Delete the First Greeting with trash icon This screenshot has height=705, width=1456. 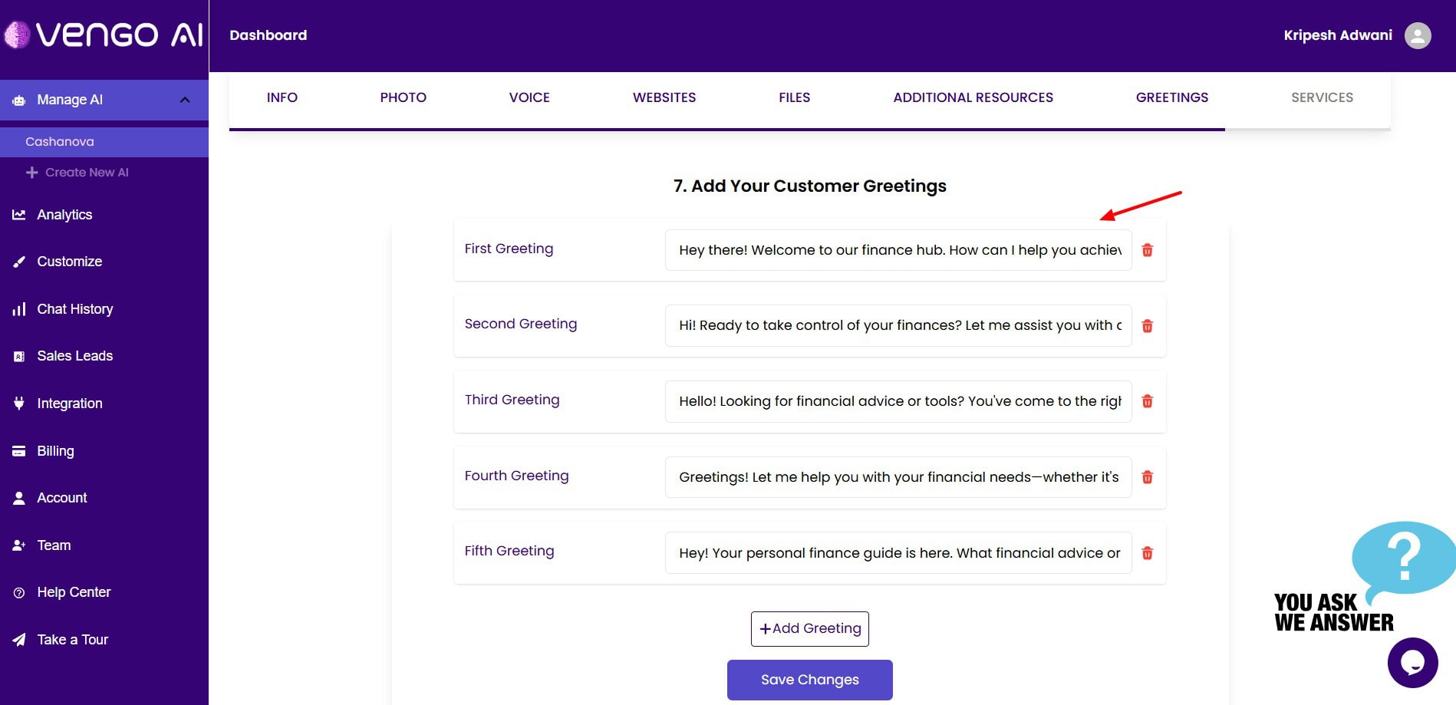[1147, 250]
